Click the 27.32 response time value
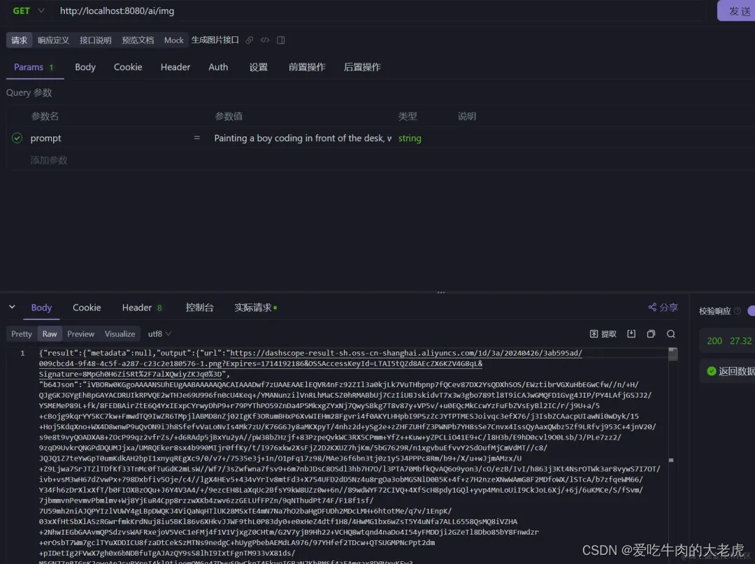755x564 pixels. pyautogui.click(x=740, y=341)
